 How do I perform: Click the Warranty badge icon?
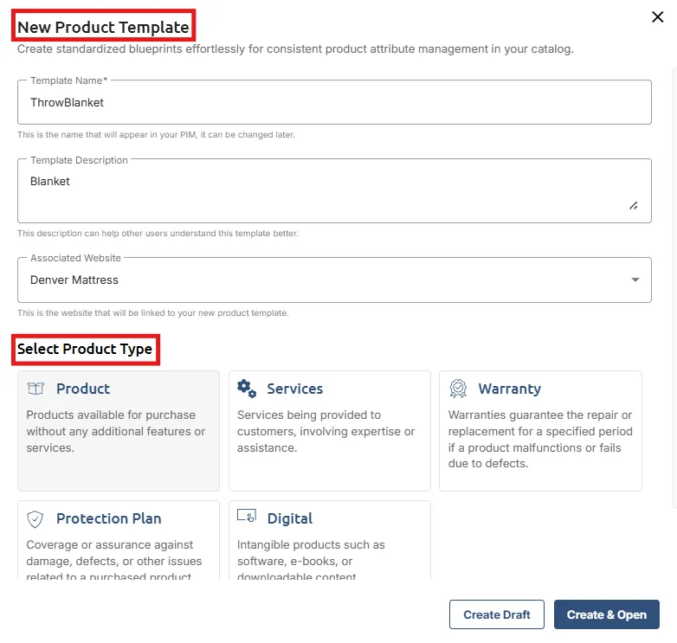[458, 389]
